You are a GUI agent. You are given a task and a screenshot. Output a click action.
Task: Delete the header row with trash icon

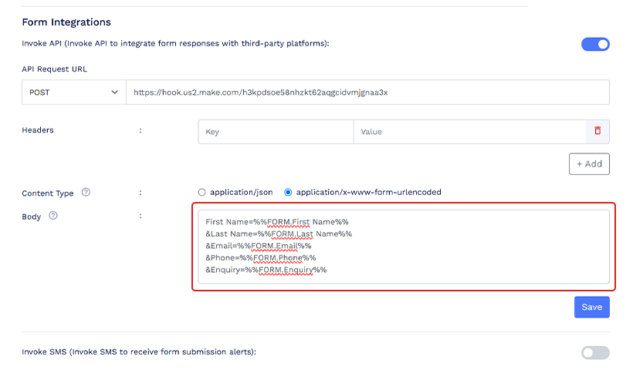597,131
